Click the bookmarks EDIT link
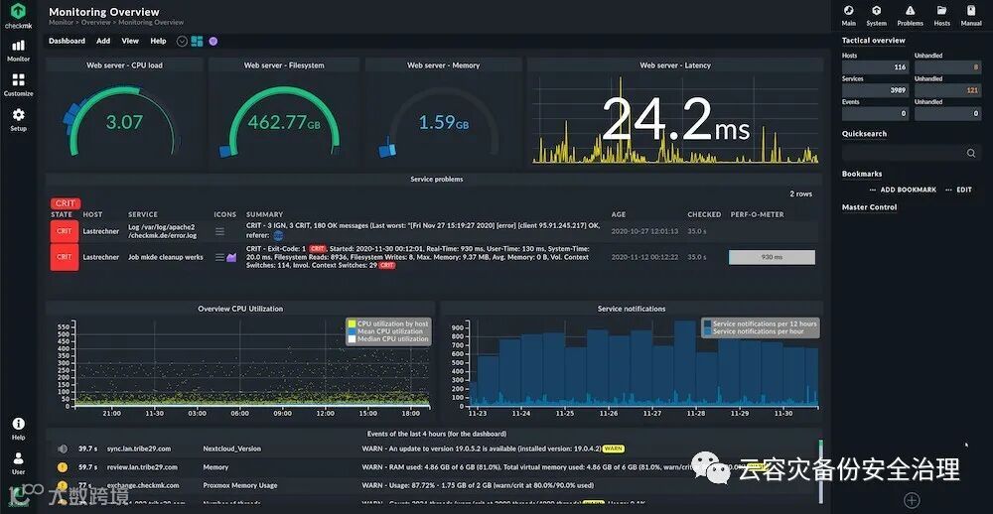The width and height of the screenshot is (993, 514). point(964,190)
